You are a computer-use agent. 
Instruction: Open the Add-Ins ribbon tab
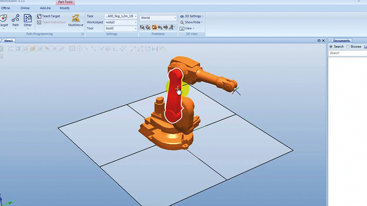tap(45, 8)
